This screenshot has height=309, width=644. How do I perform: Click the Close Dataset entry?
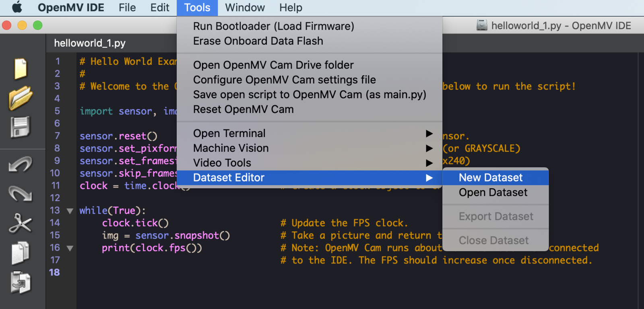click(495, 241)
